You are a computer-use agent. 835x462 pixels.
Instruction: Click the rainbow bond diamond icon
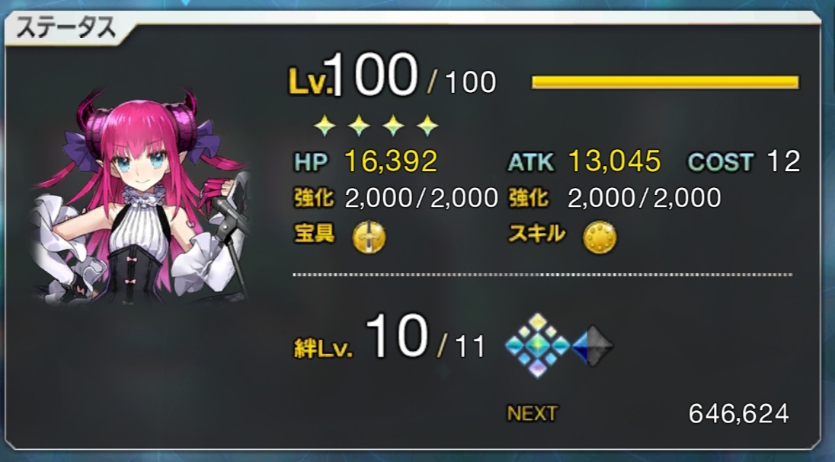538,346
